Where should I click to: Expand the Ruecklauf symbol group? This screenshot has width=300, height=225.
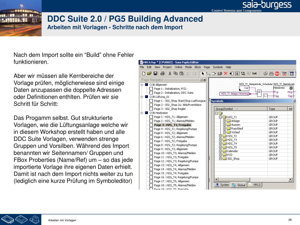(x=225, y=128)
